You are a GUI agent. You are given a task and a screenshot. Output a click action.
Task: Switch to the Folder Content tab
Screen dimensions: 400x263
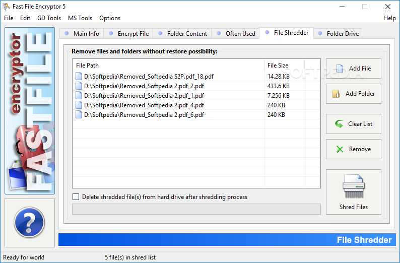click(x=182, y=34)
